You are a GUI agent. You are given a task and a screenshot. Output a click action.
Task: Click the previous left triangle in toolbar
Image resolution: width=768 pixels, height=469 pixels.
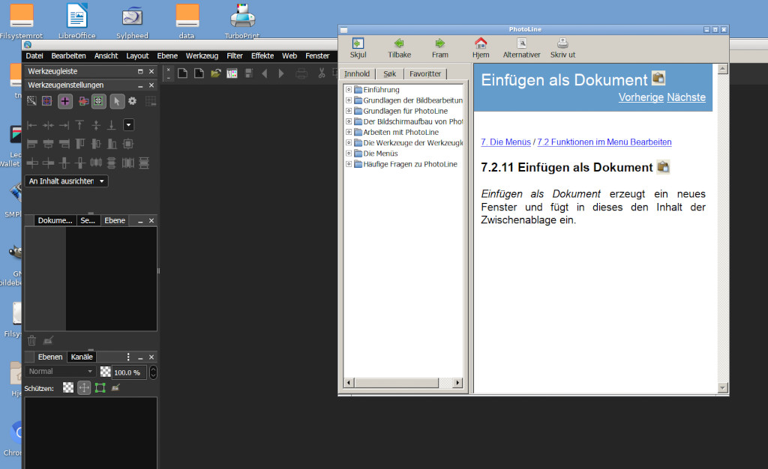click(x=265, y=73)
